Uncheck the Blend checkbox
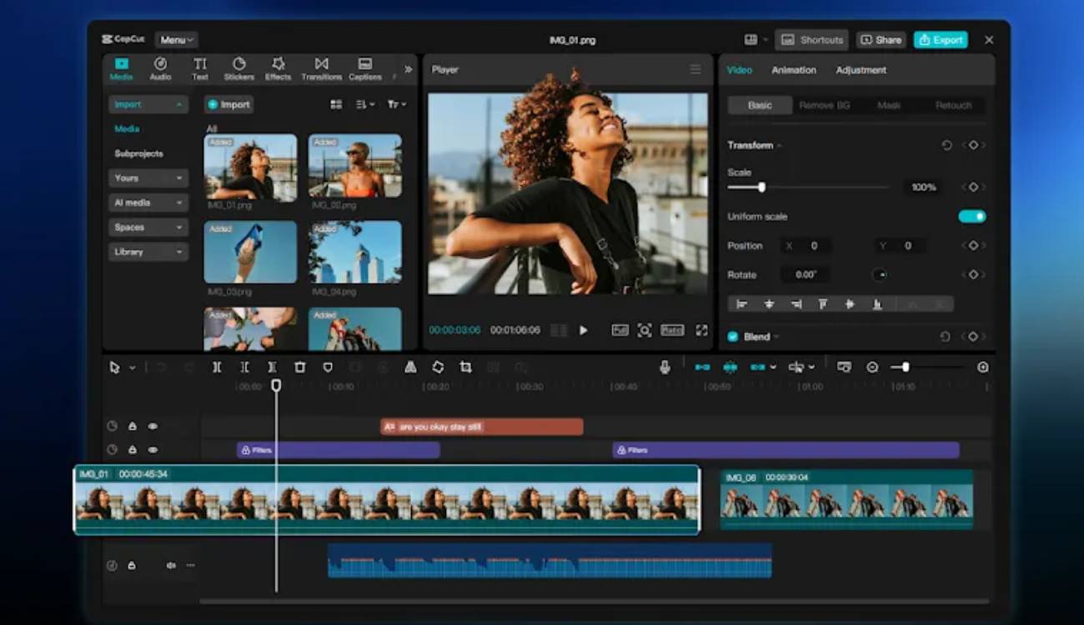The width and height of the screenshot is (1084, 625). tap(733, 337)
